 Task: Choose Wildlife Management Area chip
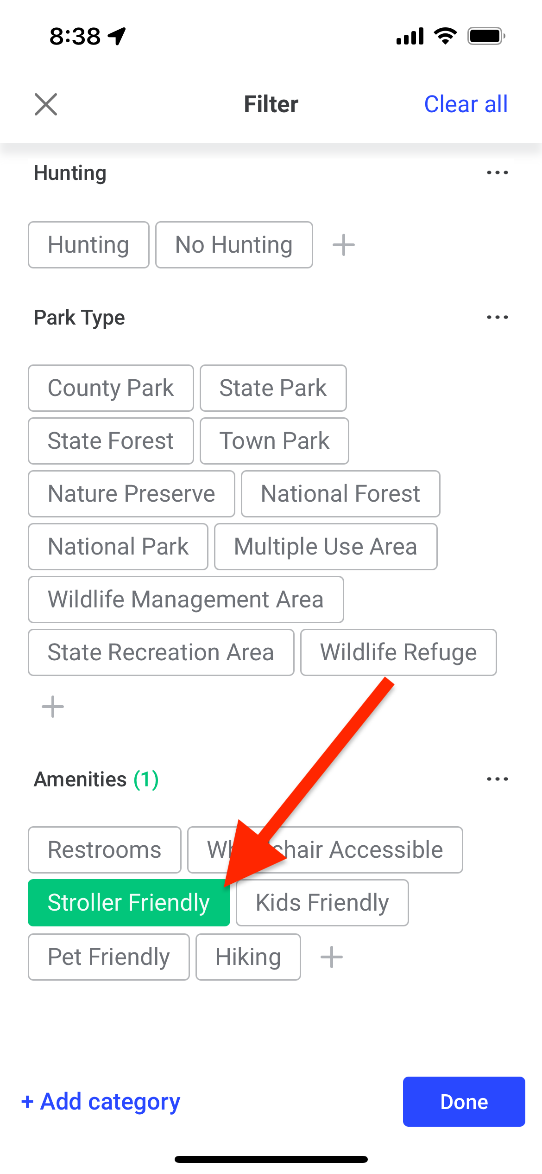point(186,600)
